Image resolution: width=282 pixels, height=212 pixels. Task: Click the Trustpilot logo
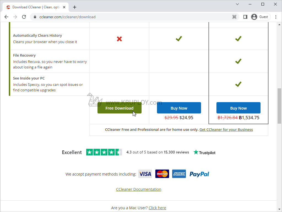click(x=205, y=152)
